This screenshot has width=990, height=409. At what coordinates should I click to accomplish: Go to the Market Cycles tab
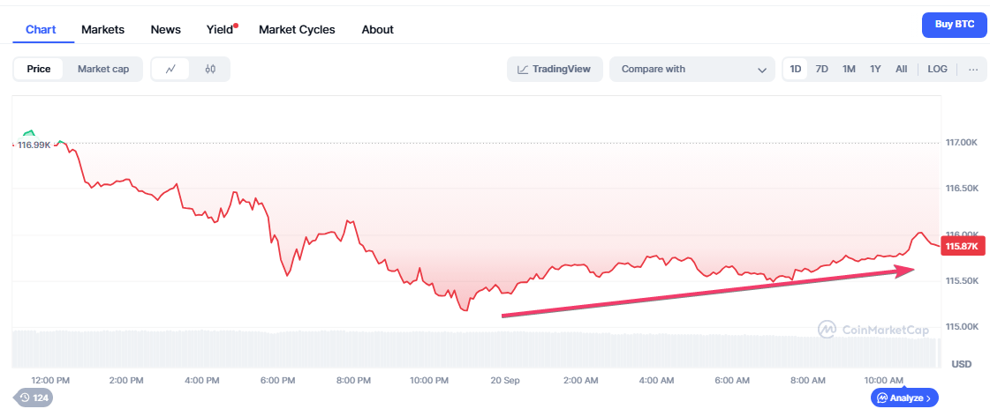tap(297, 29)
